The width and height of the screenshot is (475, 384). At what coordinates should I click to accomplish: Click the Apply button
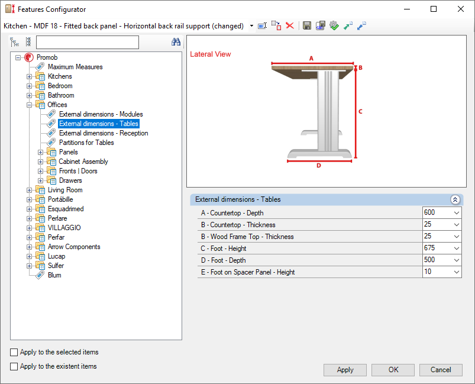coord(345,370)
